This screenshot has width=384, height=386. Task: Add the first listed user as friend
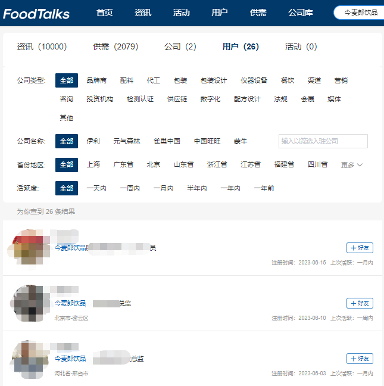point(360,248)
